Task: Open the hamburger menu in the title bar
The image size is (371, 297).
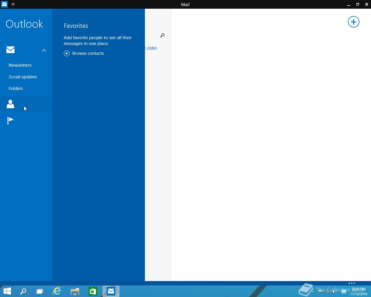Action: pyautogui.click(x=13, y=4)
